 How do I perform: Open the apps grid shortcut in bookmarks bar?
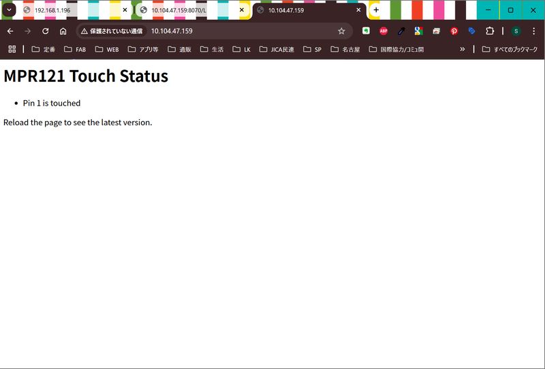[x=12, y=49]
